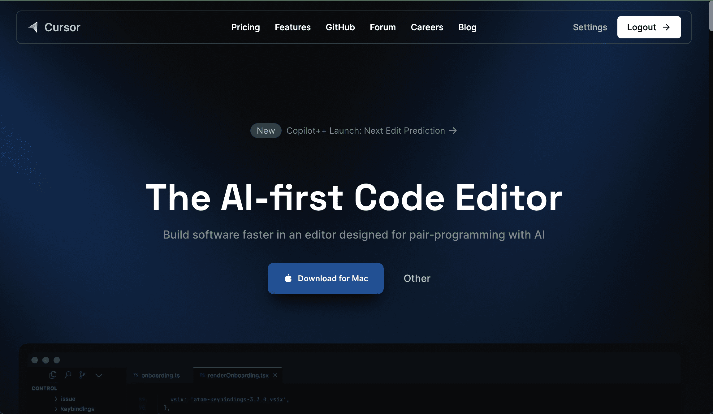Click the New announcement badge
Viewport: 713px width, 414px height.
266,131
